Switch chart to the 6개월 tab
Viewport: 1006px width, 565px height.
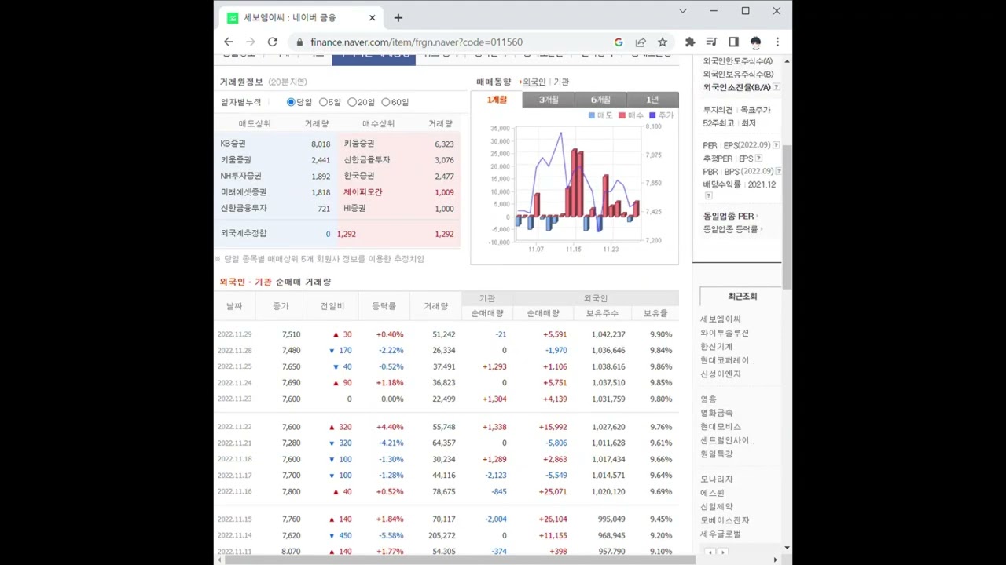600,100
